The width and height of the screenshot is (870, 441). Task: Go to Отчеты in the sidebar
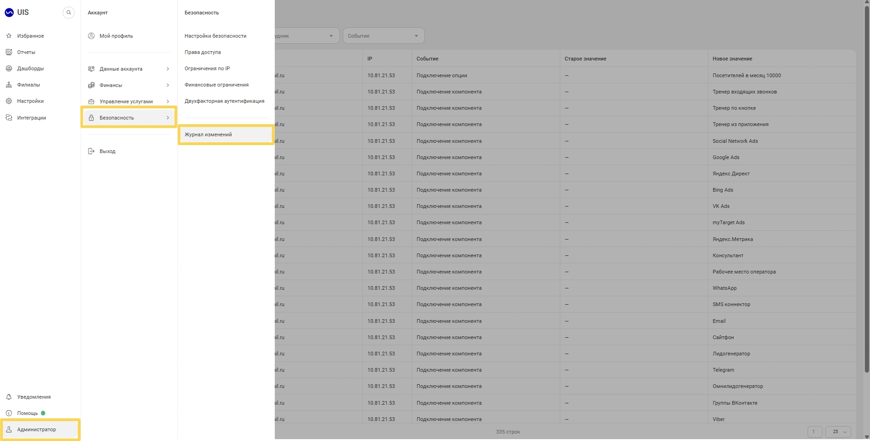click(x=26, y=52)
